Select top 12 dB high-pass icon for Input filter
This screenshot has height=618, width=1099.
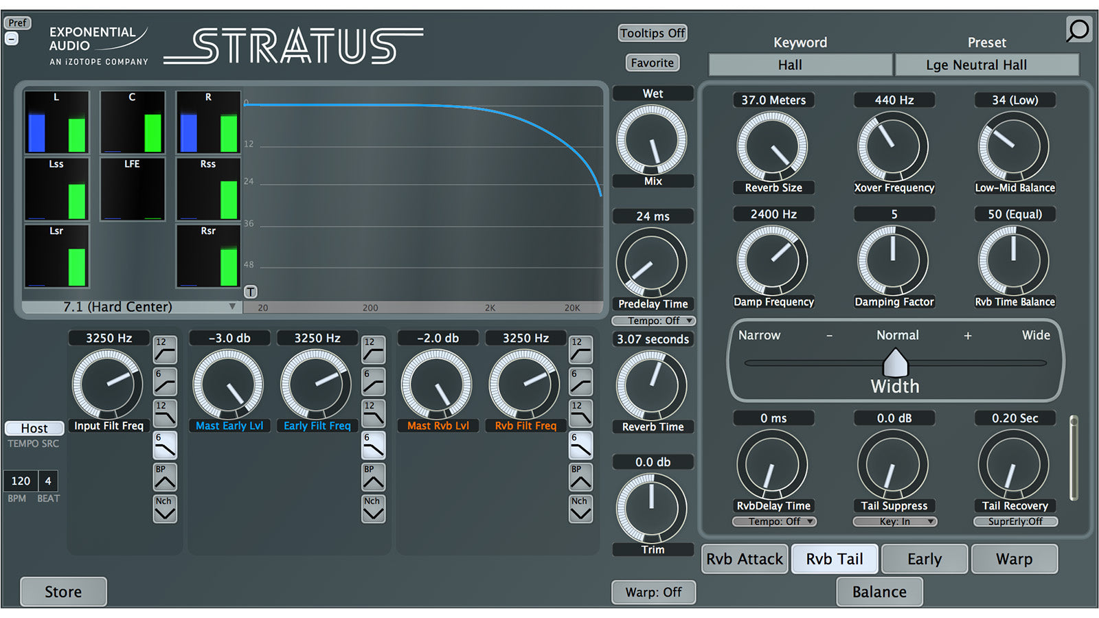[x=165, y=350]
